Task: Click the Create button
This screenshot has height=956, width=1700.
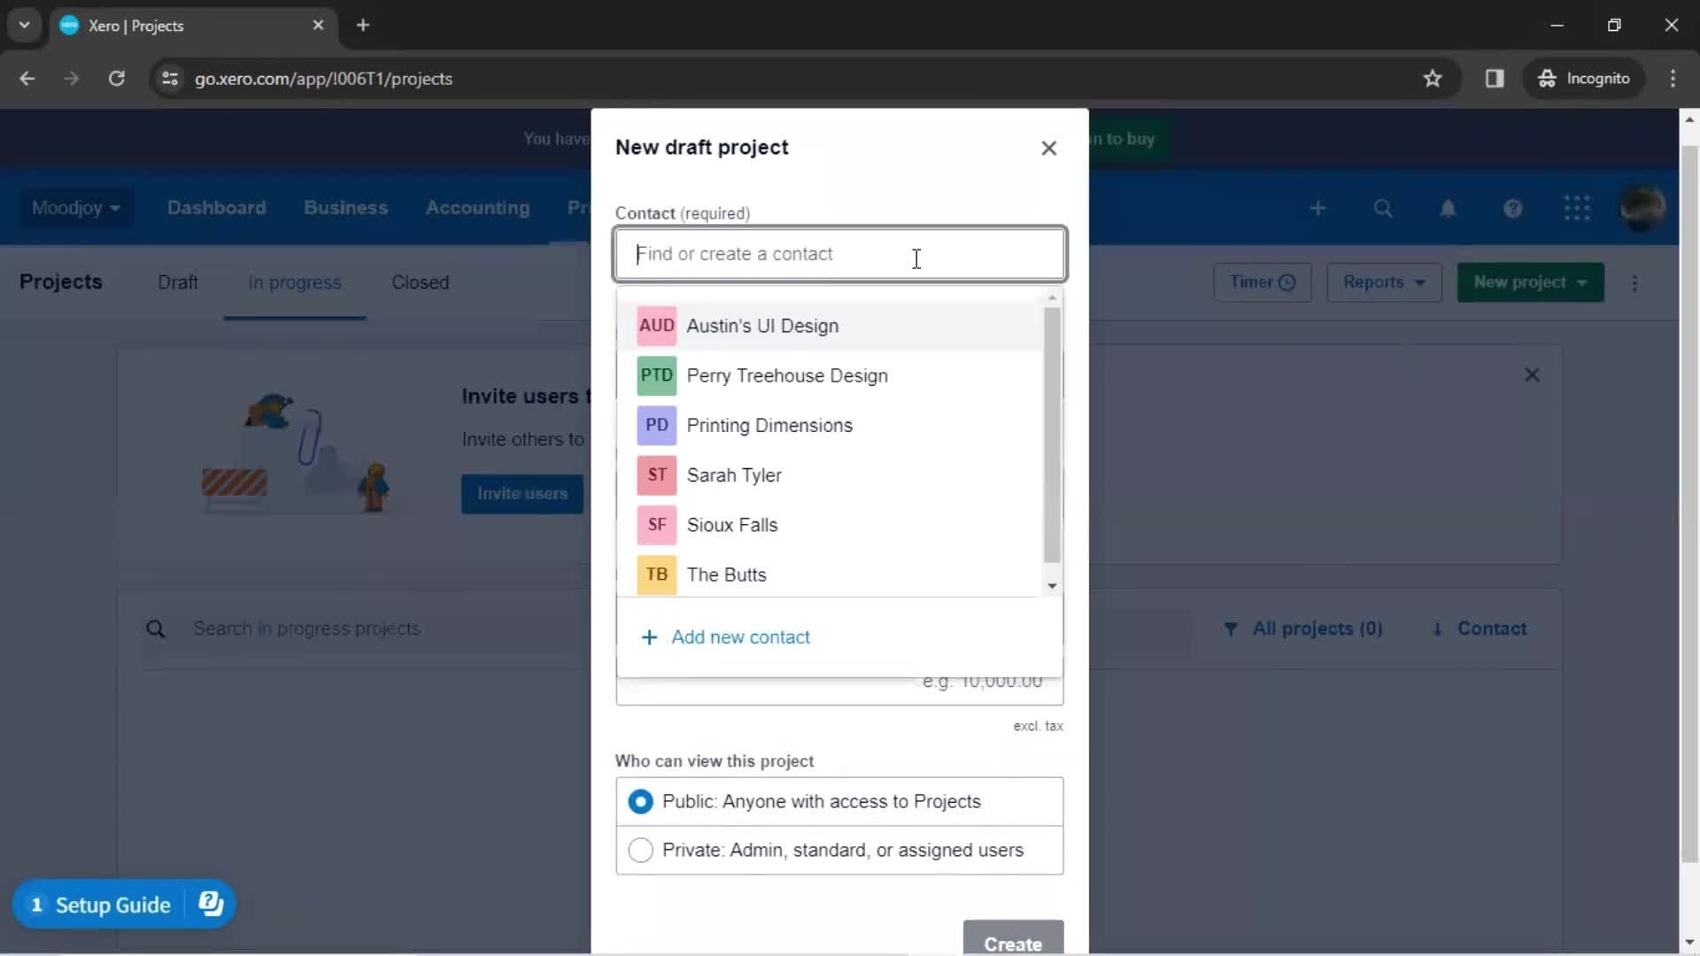Action: [1013, 940]
